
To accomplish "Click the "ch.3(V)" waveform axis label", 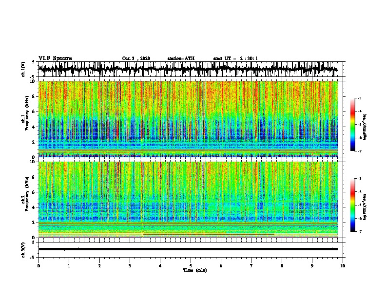I will point(23,250).
